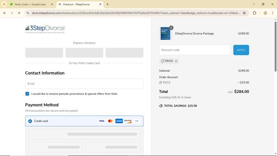Click the EM15 tag icon in the chip

[x=163, y=61]
